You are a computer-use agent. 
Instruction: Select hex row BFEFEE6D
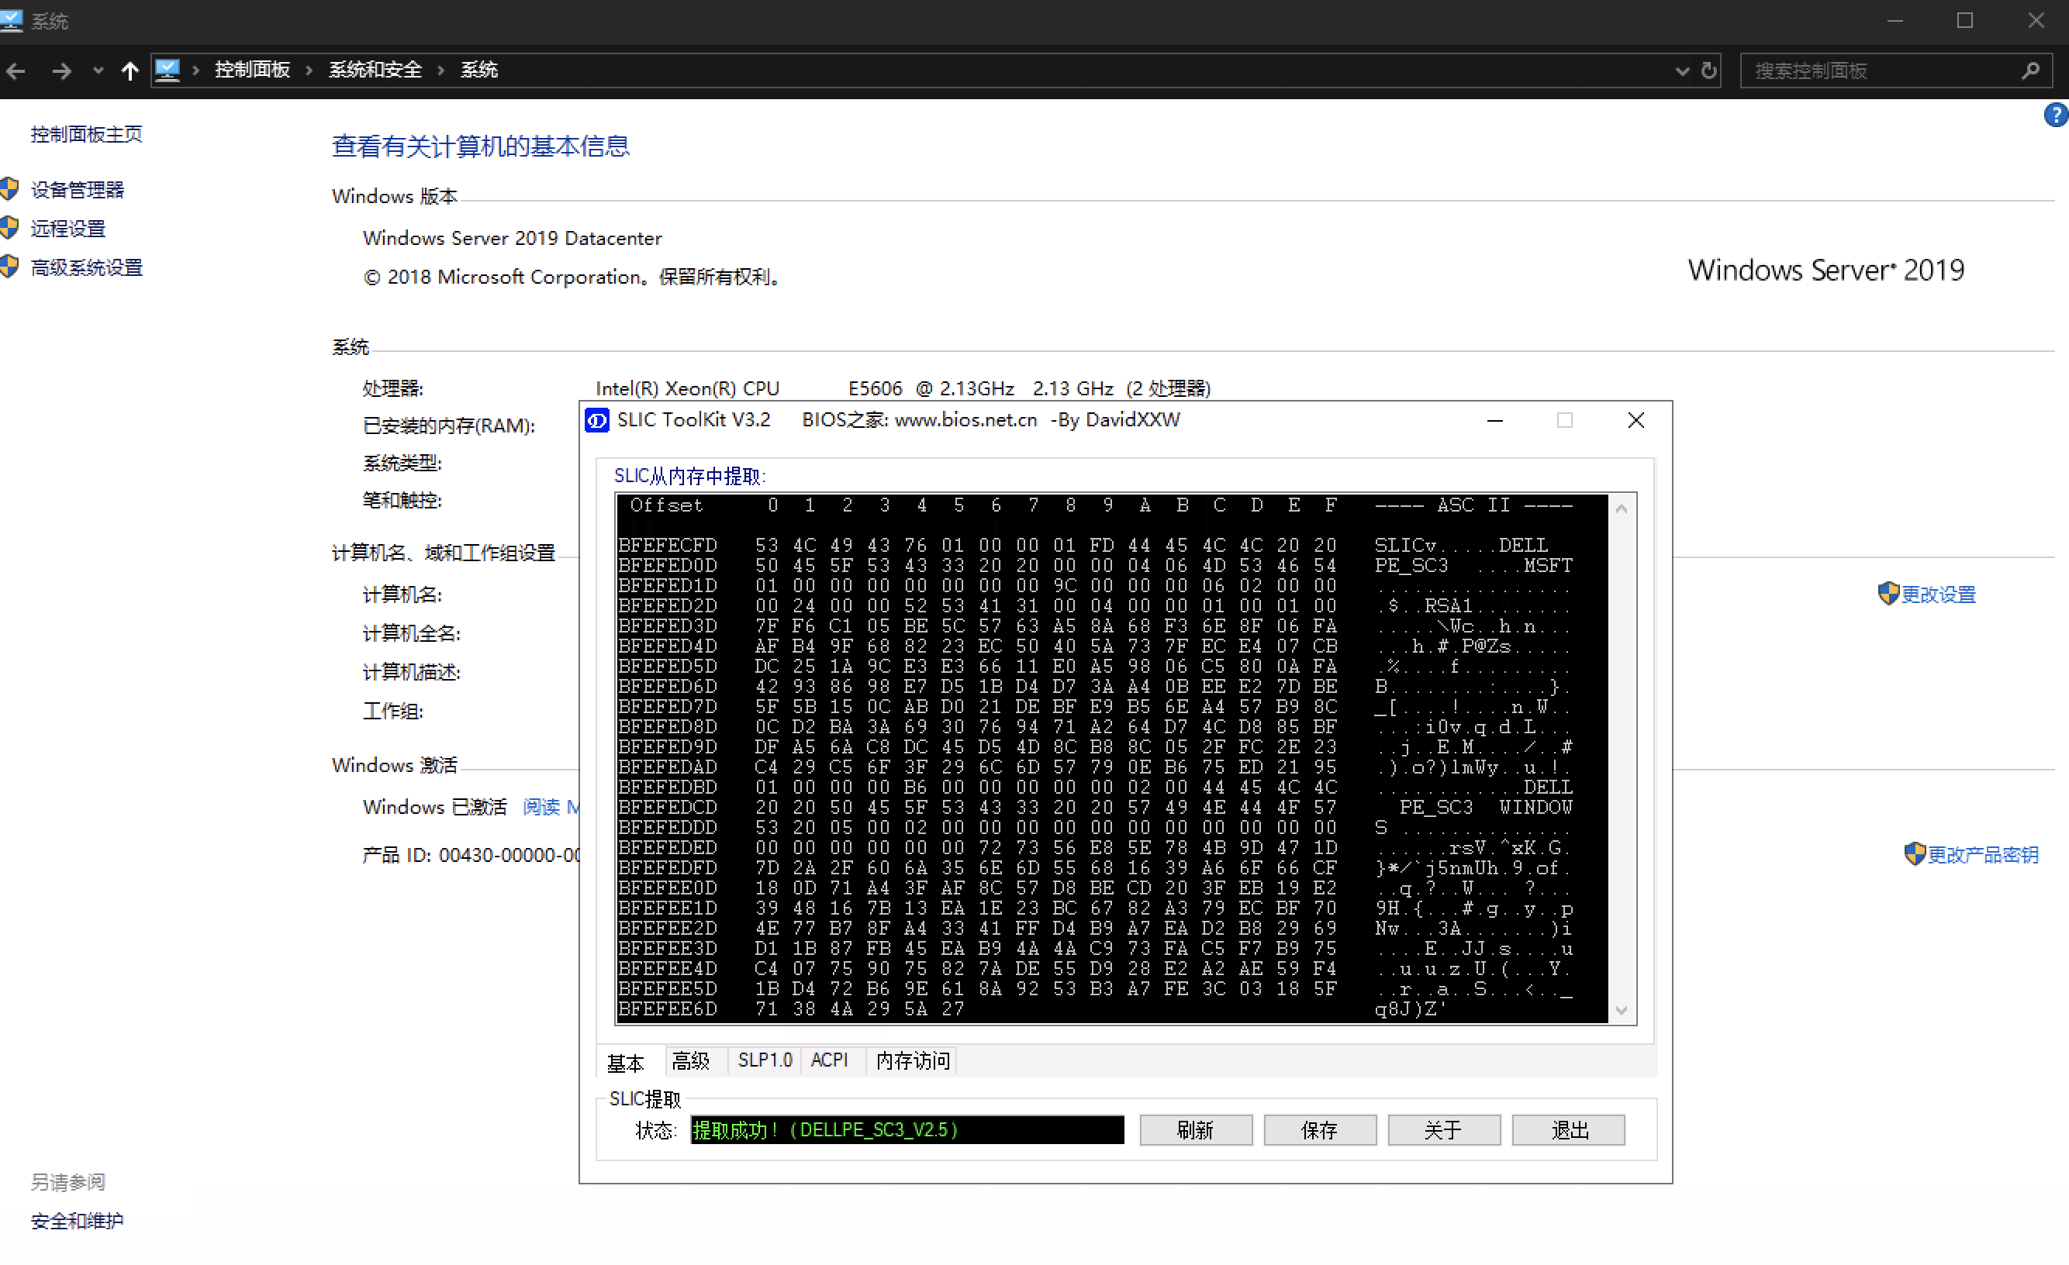(1095, 1009)
